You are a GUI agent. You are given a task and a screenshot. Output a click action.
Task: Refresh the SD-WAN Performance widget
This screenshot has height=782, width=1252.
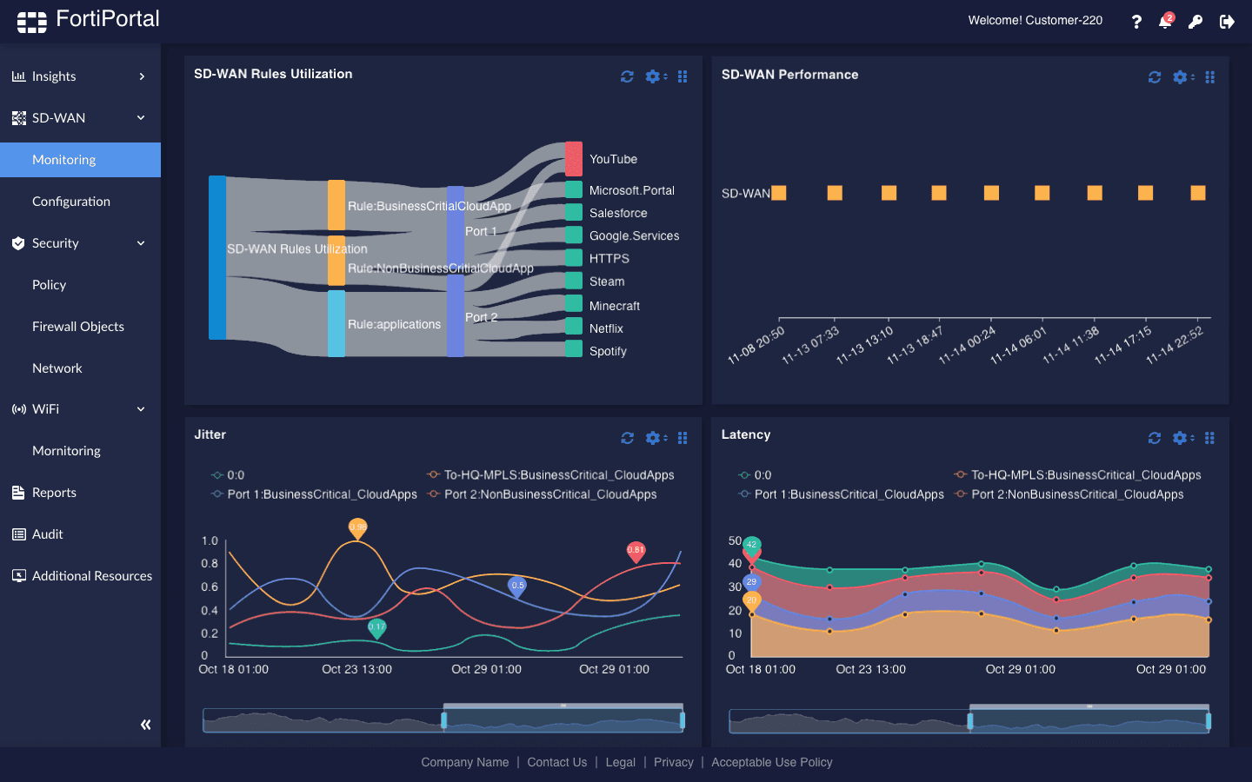coord(1155,77)
